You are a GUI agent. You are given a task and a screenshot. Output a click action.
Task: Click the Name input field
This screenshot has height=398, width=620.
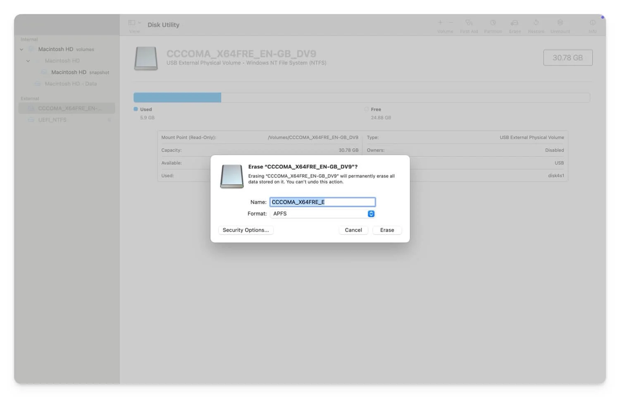[322, 202]
